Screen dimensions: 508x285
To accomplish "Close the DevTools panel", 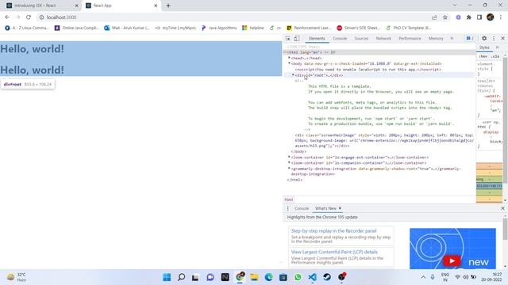I will tap(502, 38).
